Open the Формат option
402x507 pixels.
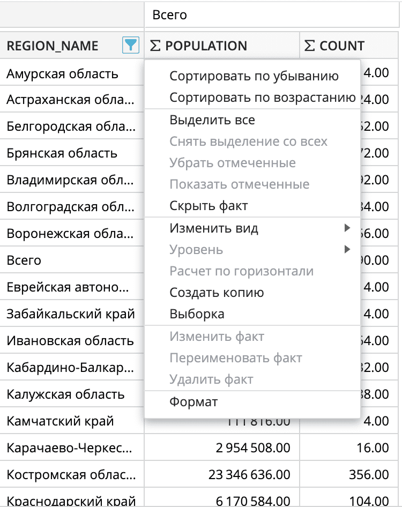click(x=193, y=401)
